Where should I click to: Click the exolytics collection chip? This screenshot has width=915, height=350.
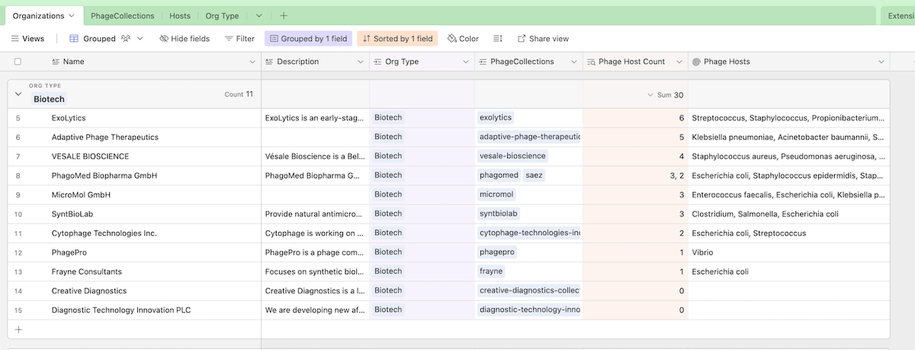(496, 117)
